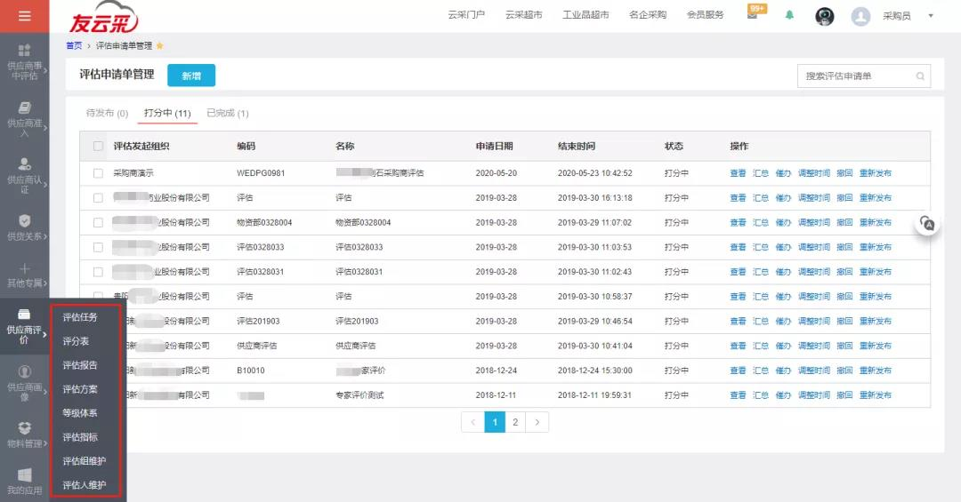Expand the 物料管理 sidebar menu

(x=24, y=434)
